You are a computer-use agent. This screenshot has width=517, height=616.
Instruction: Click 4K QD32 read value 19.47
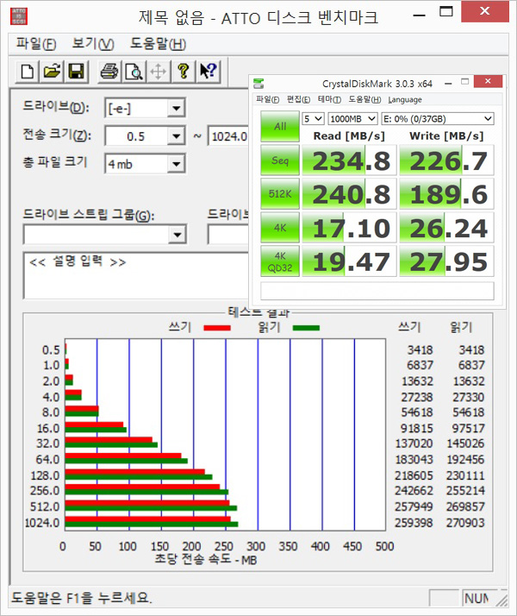(349, 261)
